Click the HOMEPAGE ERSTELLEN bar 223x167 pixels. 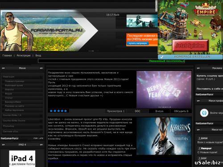click(x=190, y=57)
